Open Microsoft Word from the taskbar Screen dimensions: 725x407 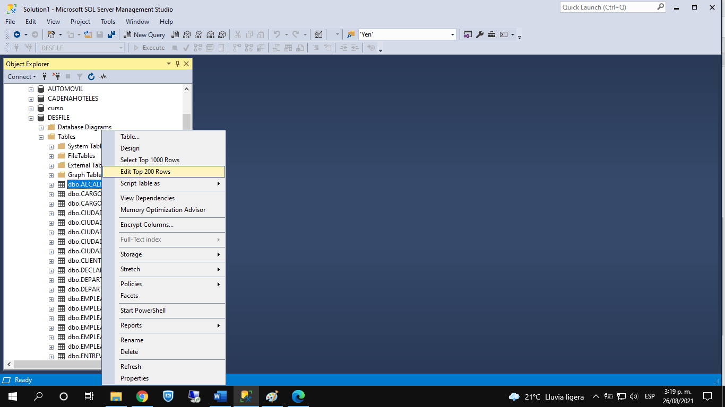220,396
